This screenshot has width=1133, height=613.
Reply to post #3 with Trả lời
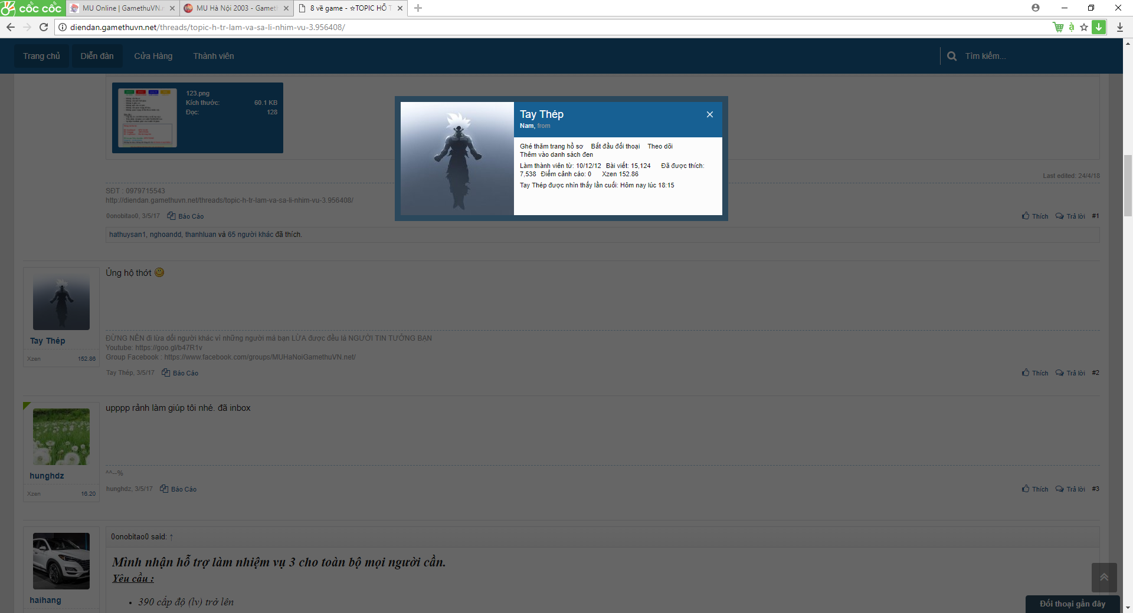pos(1070,489)
